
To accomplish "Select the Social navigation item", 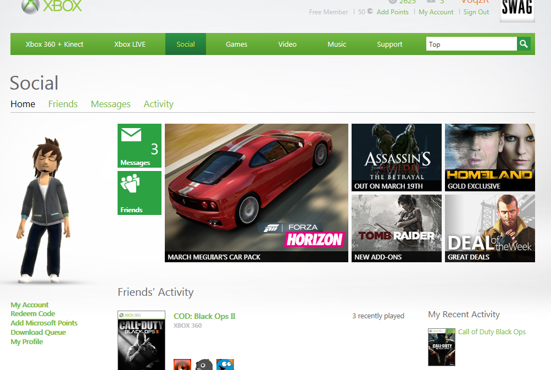I will pyautogui.click(x=186, y=45).
